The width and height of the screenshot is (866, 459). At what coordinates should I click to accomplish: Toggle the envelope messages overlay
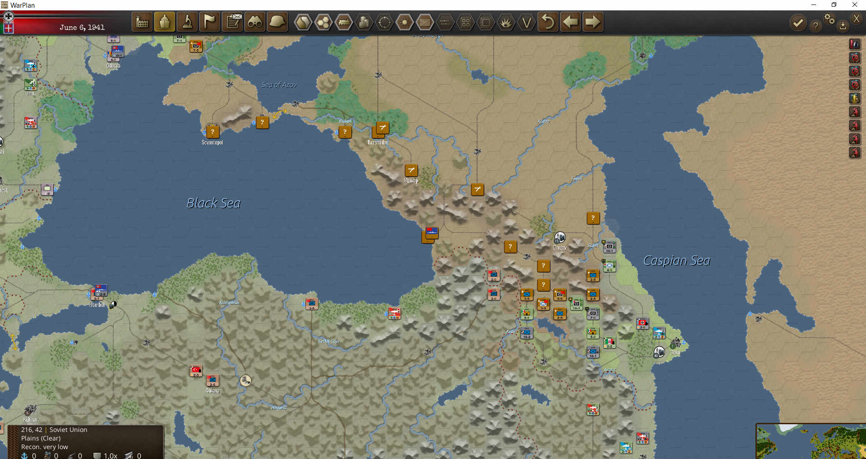click(x=425, y=22)
